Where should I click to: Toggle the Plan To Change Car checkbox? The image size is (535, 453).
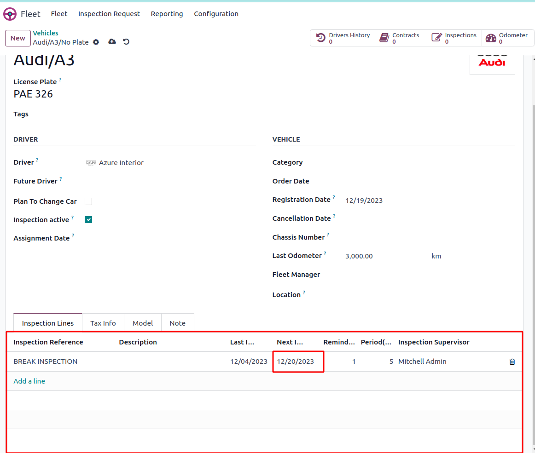(x=88, y=201)
